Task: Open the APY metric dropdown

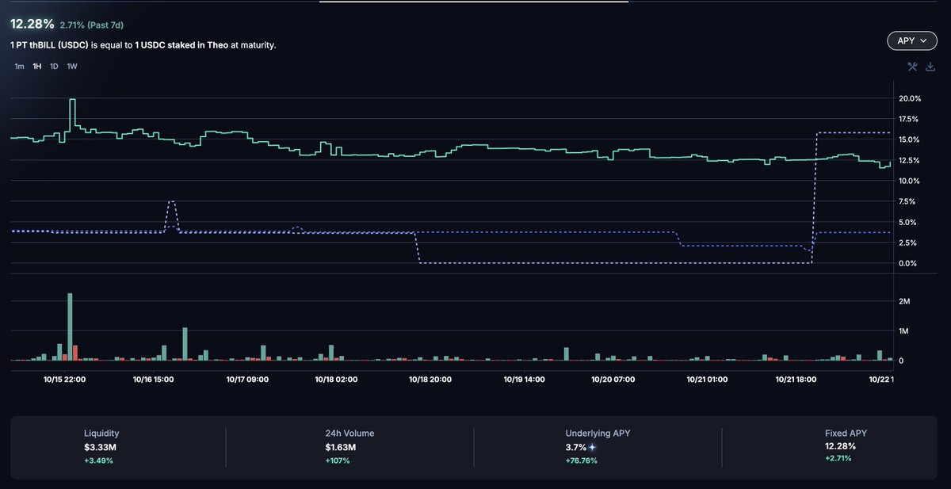Action: [911, 42]
